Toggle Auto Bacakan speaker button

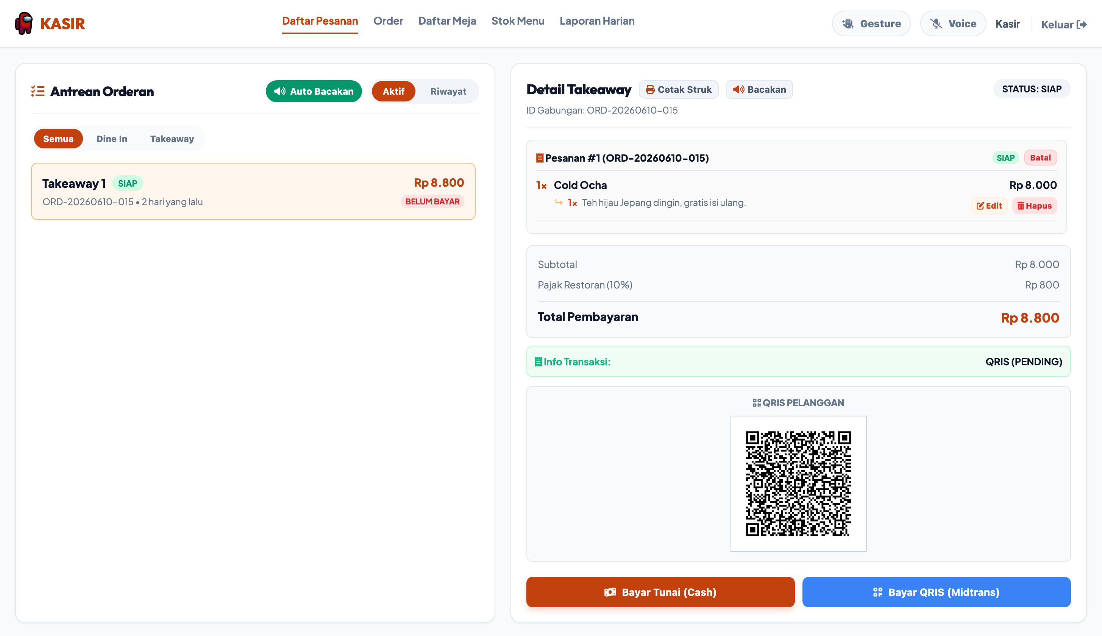tap(314, 91)
